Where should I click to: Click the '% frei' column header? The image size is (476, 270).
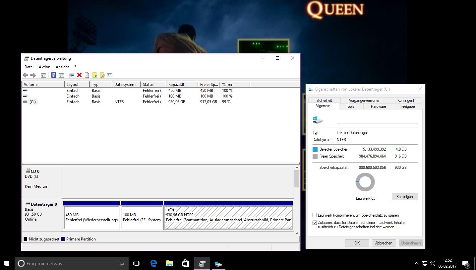(x=235, y=84)
